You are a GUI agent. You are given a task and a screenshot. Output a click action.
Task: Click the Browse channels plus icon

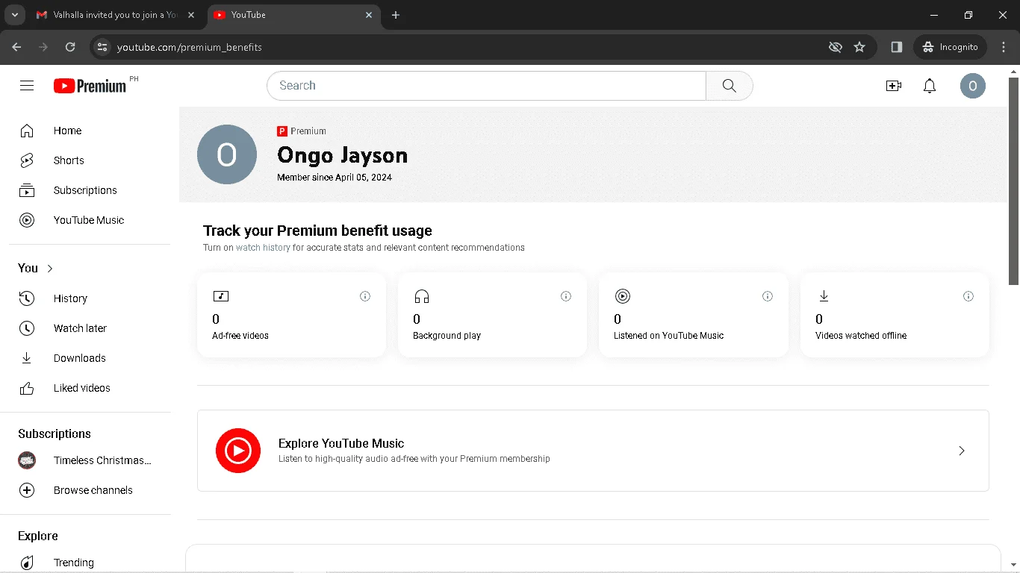pos(27,490)
